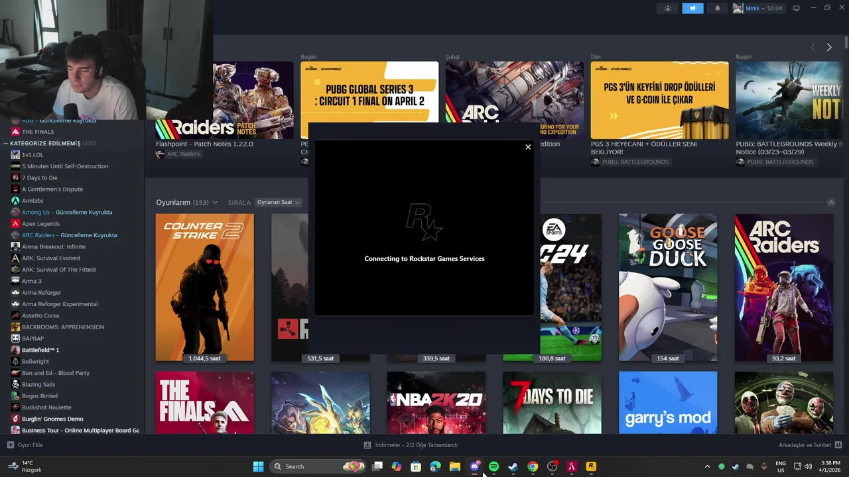The height and width of the screenshot is (477, 849).
Task: Select Arena Breakout: Infinite in the list
Action: coord(53,246)
